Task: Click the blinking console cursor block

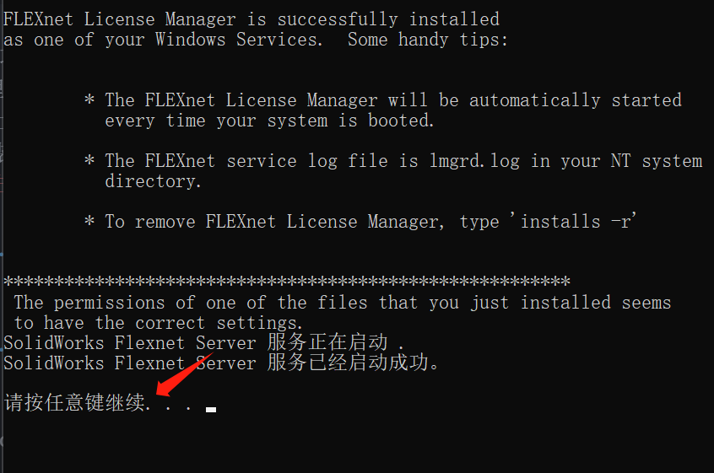Action: [211, 409]
